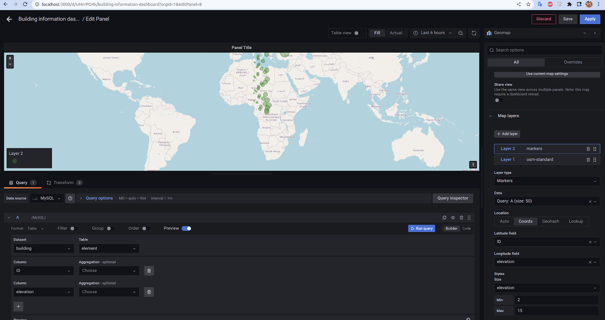
Task: Remove the ID column row
Action: point(149,271)
